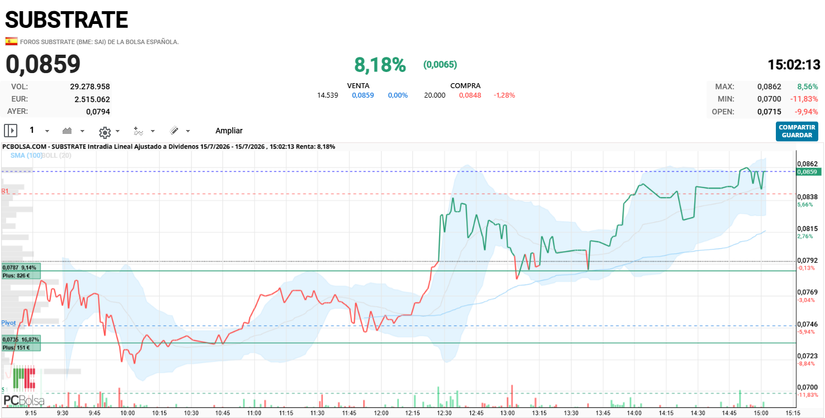Expand the indicators dropdown arrow

[153, 131]
